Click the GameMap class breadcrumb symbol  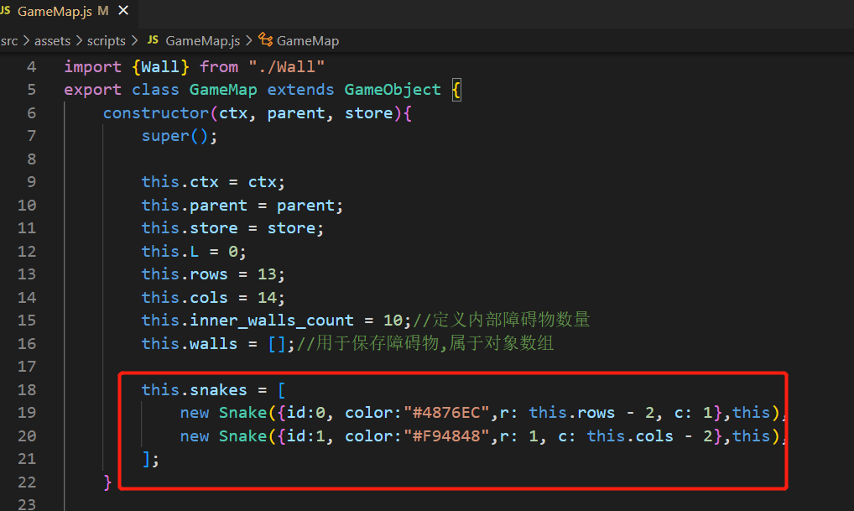[308, 41]
